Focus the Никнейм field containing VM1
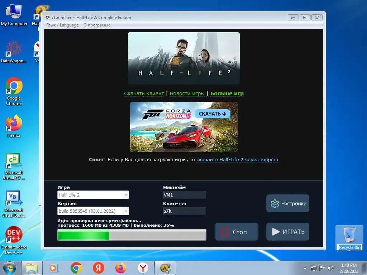This screenshot has width=367, height=275. [185, 195]
